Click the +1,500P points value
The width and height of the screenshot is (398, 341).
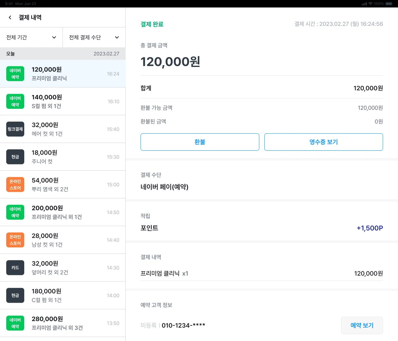370,228
